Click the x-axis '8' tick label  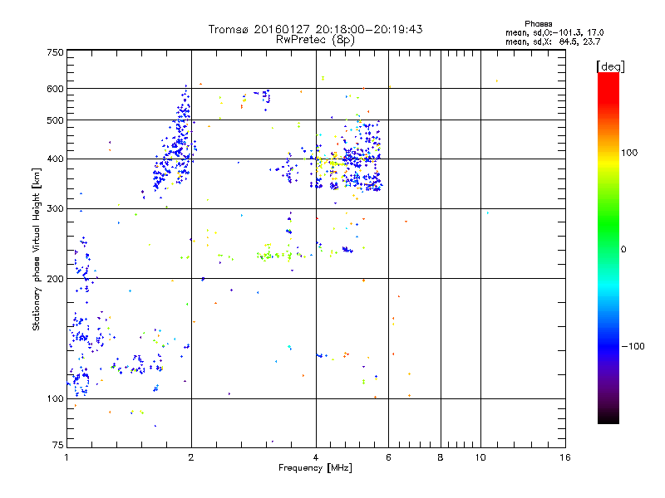(441, 457)
